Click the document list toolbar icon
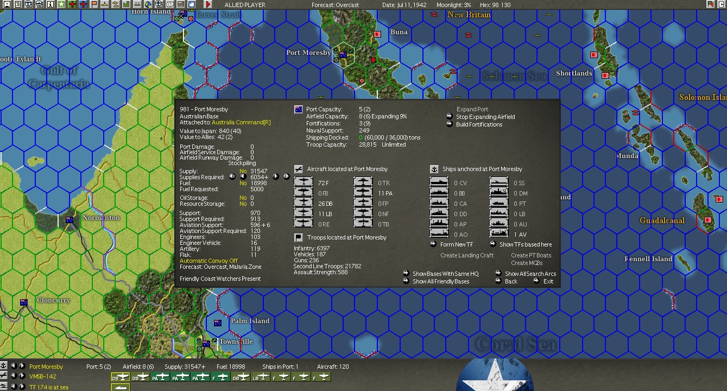The image size is (727, 391). (x=18, y=4)
